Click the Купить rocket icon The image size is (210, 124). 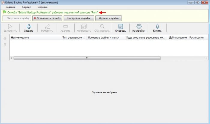[157, 27]
